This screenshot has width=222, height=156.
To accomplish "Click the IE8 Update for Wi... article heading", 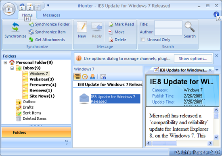I will 182,81.
